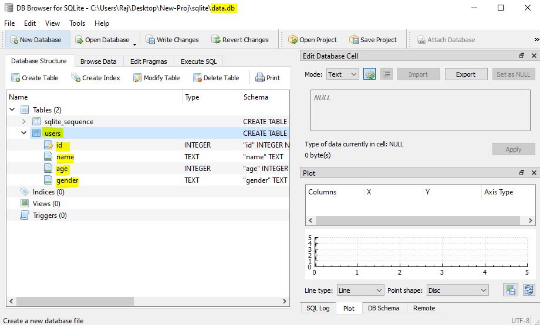Click the Create Table icon

[x=15, y=78]
